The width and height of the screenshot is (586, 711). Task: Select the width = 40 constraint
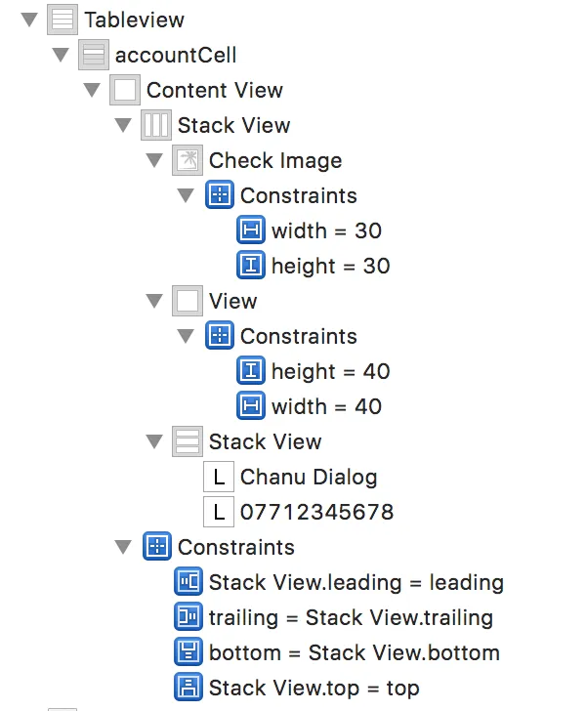[x=326, y=406]
